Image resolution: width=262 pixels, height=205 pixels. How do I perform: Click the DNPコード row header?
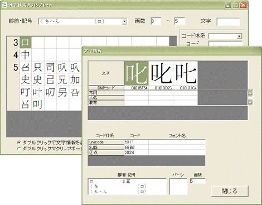(106, 88)
